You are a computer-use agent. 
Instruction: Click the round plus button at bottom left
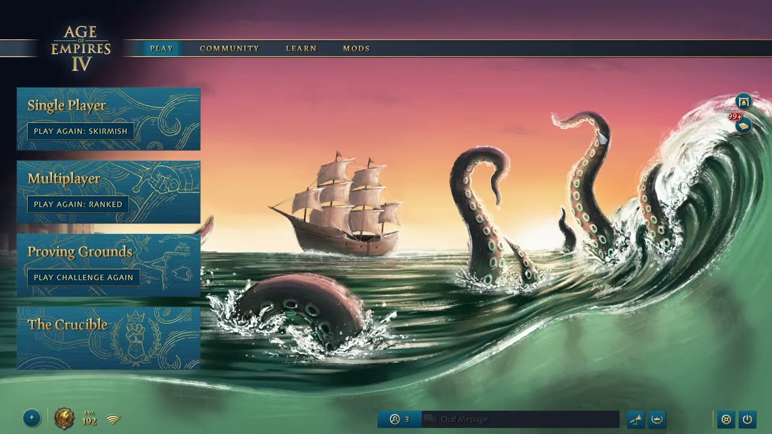pos(32,418)
